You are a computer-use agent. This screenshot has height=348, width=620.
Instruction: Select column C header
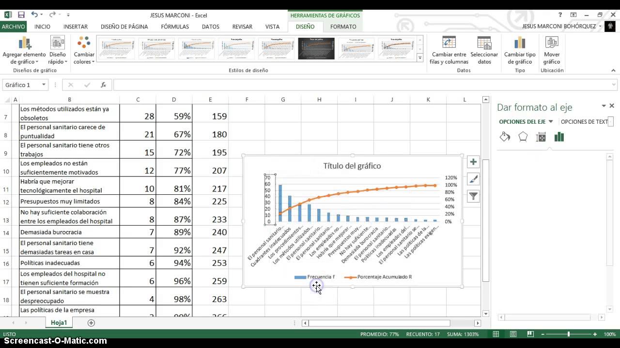pyautogui.click(x=138, y=100)
